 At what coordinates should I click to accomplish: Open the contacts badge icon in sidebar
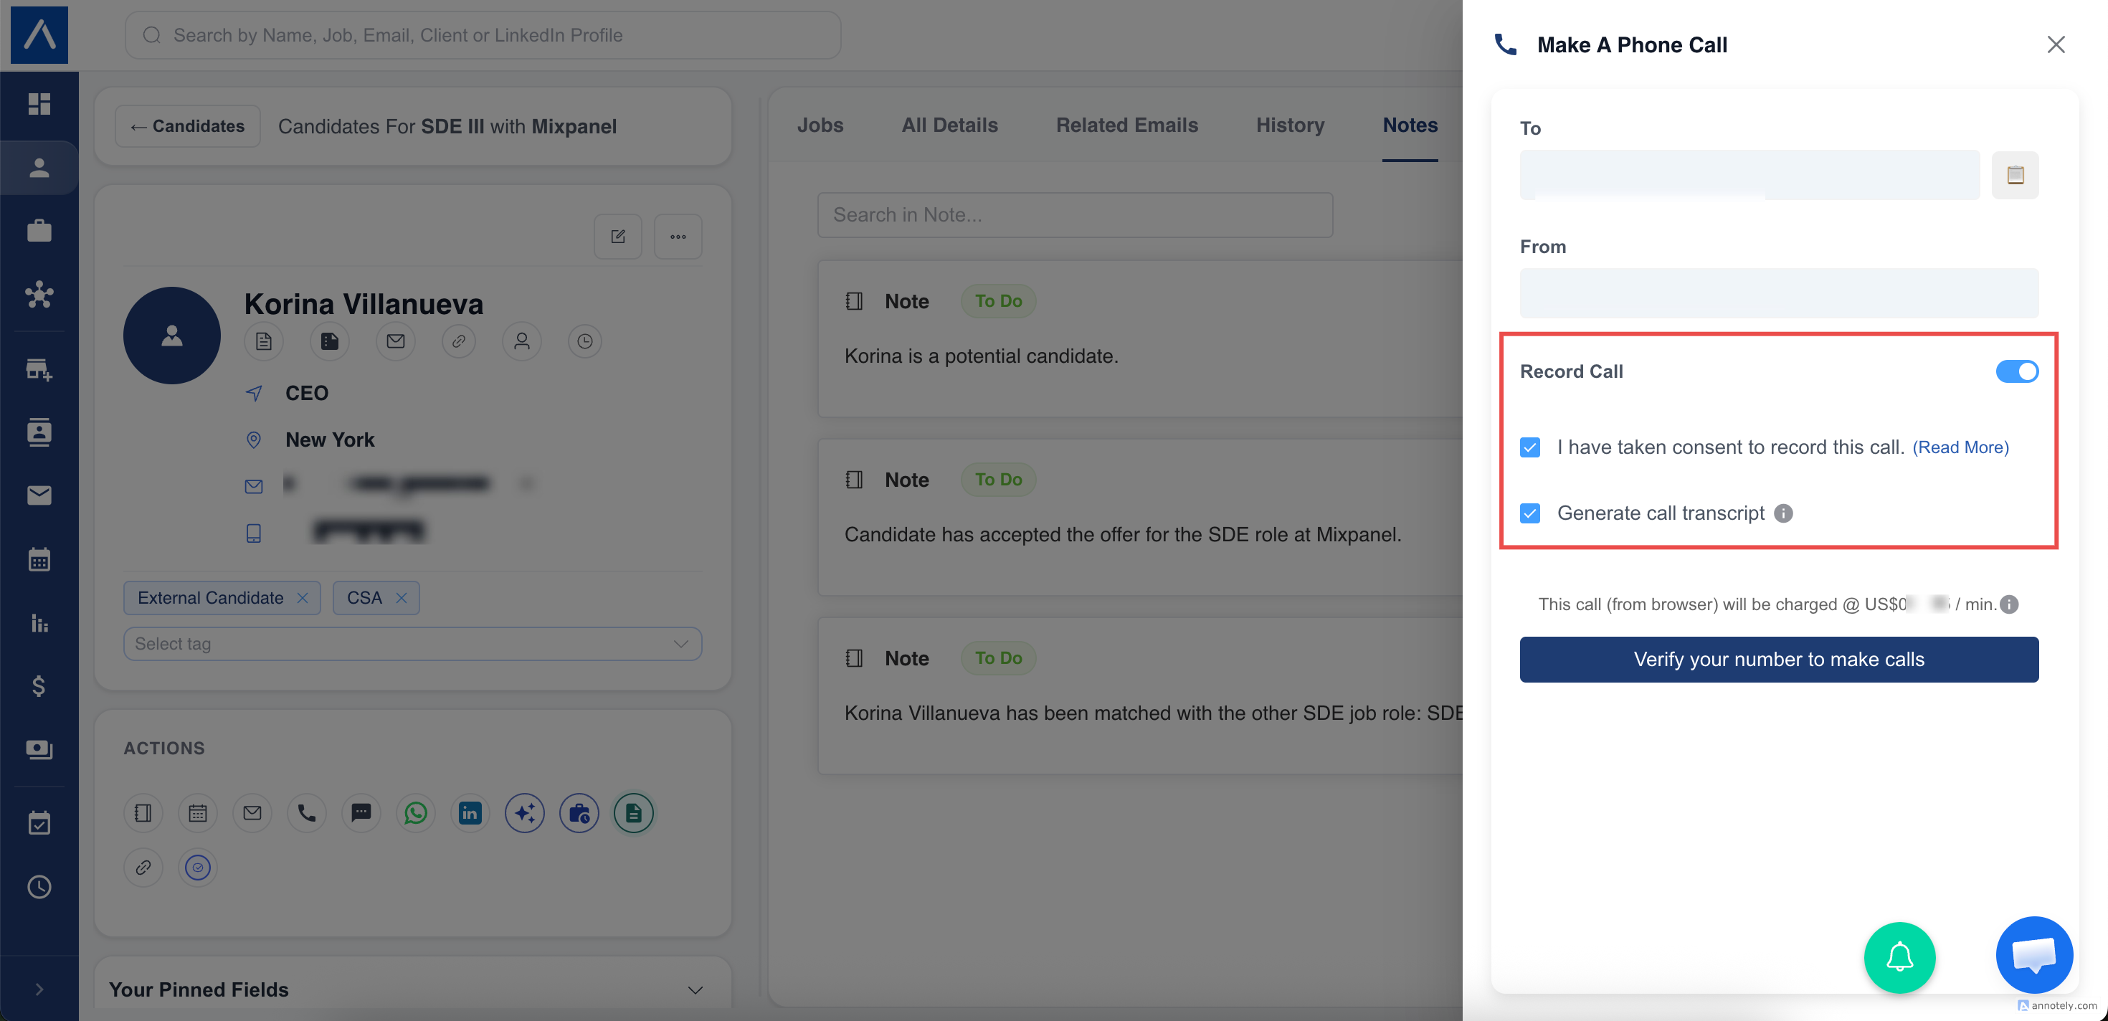pos(39,432)
